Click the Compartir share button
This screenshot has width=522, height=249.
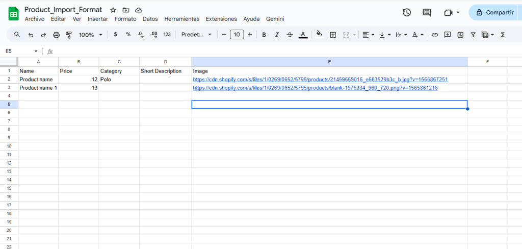tap(495, 13)
